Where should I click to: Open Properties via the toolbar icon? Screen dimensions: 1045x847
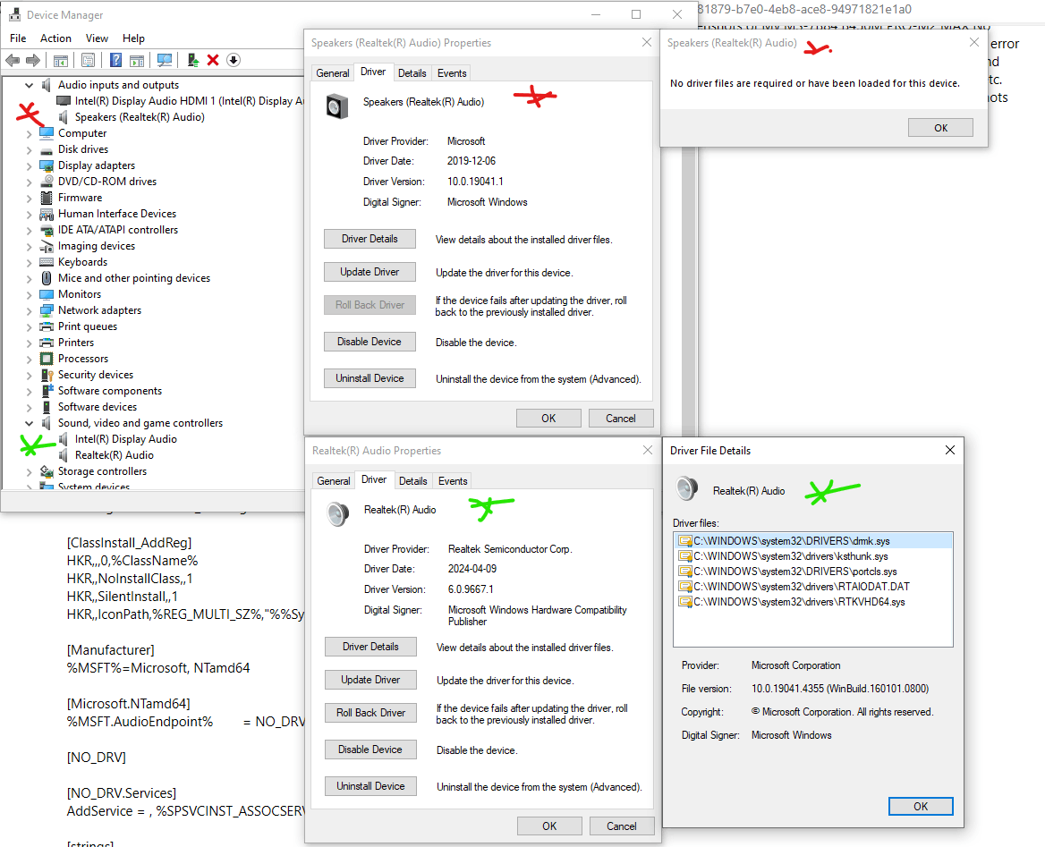(x=88, y=61)
